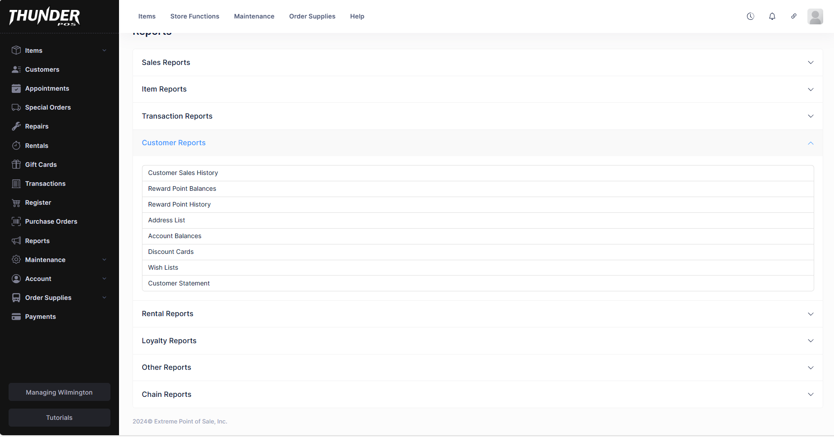Click the link chain icon in header

click(793, 16)
